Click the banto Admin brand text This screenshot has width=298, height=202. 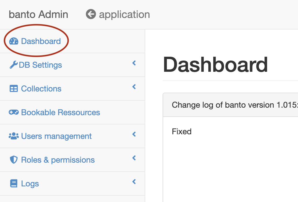pos(38,14)
